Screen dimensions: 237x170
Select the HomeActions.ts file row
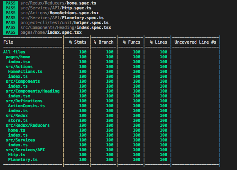tap(111, 71)
